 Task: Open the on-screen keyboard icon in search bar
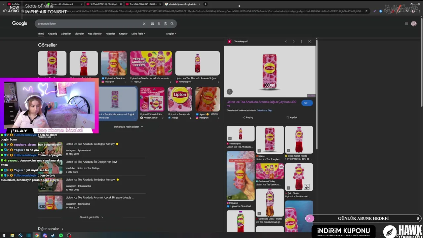pos(152,24)
